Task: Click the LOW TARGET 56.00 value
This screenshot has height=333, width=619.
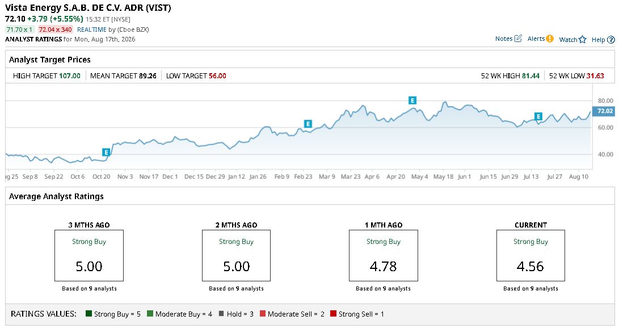Action: click(x=217, y=76)
